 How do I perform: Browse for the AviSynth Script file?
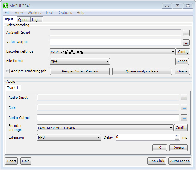(186, 33)
